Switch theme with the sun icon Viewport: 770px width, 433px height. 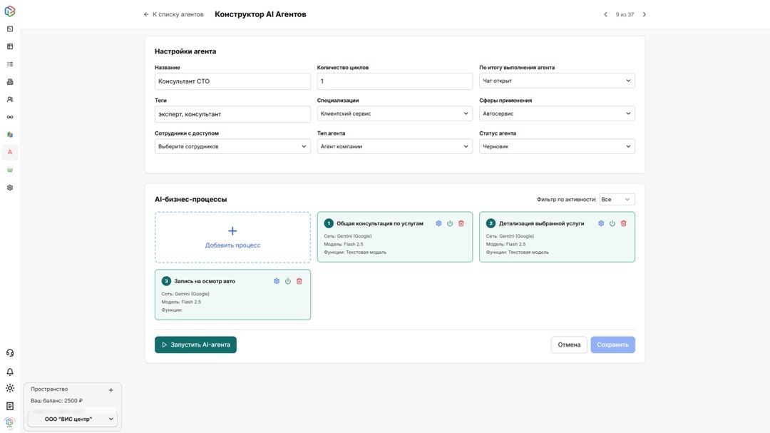pos(10,389)
